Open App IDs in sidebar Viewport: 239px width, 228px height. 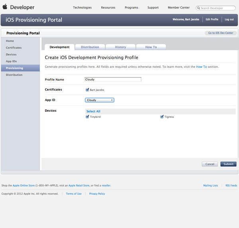click(x=11, y=61)
